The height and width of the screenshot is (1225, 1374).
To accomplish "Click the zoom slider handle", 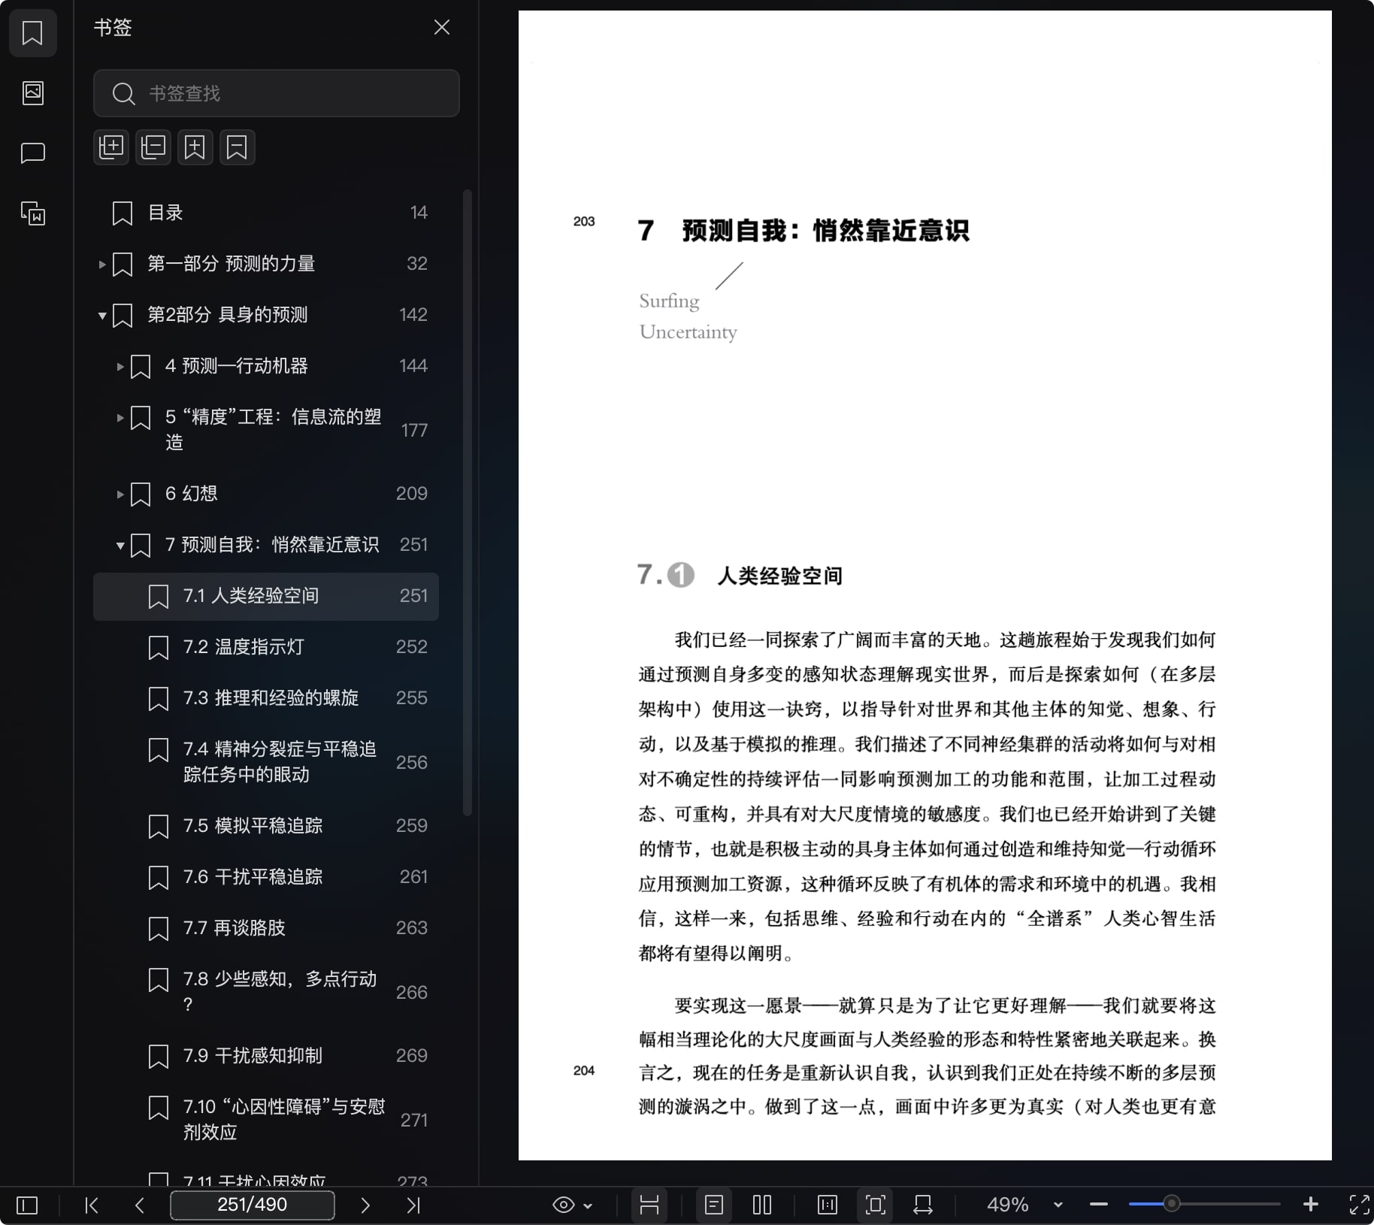I will coord(1171,1204).
